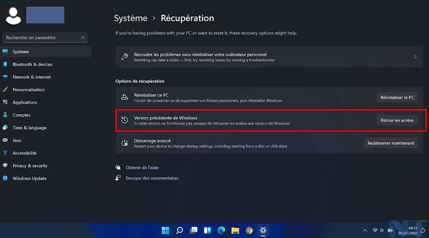Click the Accessibilité figure icon
The height and width of the screenshot is (238, 429).
[x=5, y=153]
